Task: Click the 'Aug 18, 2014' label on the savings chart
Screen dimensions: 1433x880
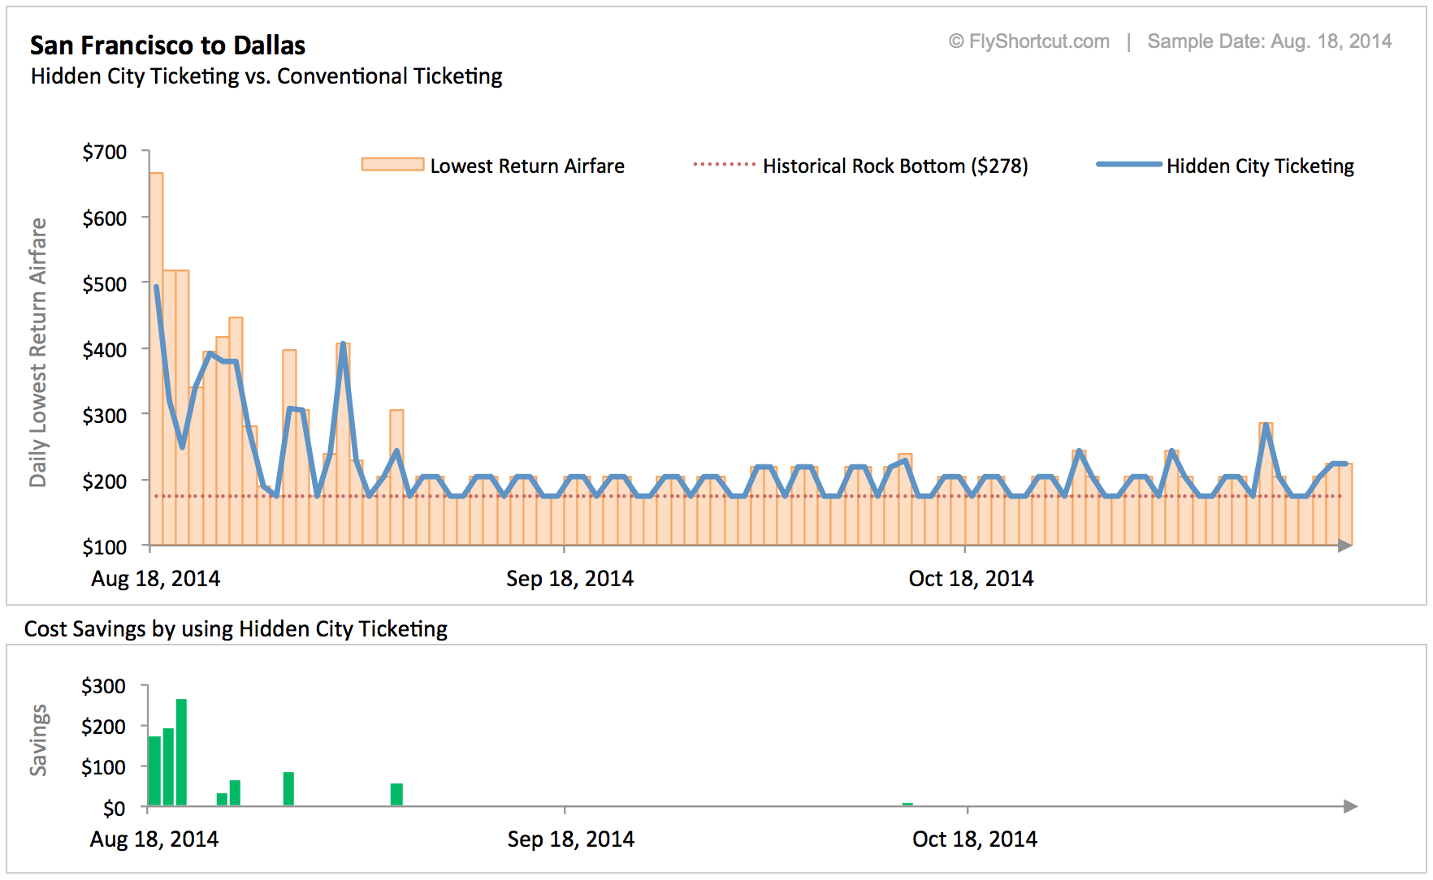Action: coord(154,839)
